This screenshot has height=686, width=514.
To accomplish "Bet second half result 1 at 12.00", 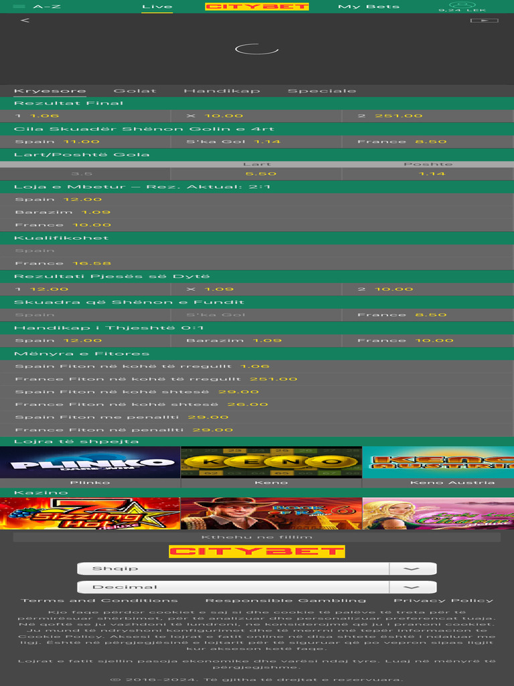I will click(85, 289).
